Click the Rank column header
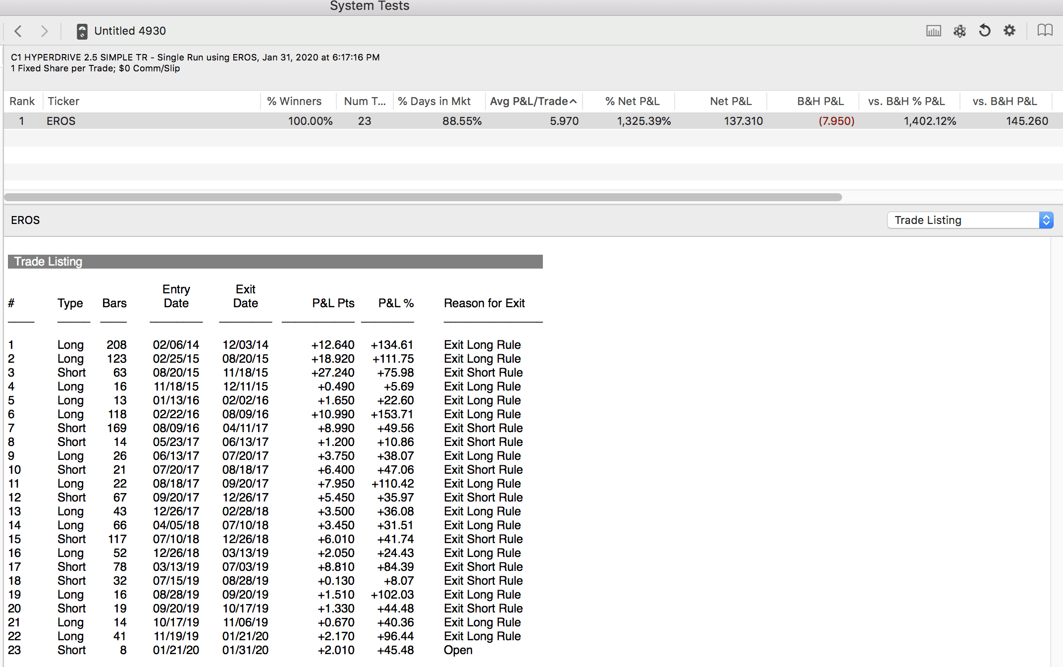The height and width of the screenshot is (667, 1063). [x=22, y=101]
